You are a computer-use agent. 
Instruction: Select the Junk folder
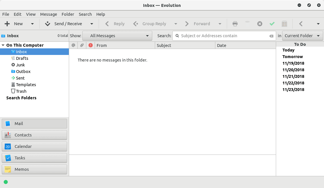[x=34, y=65]
